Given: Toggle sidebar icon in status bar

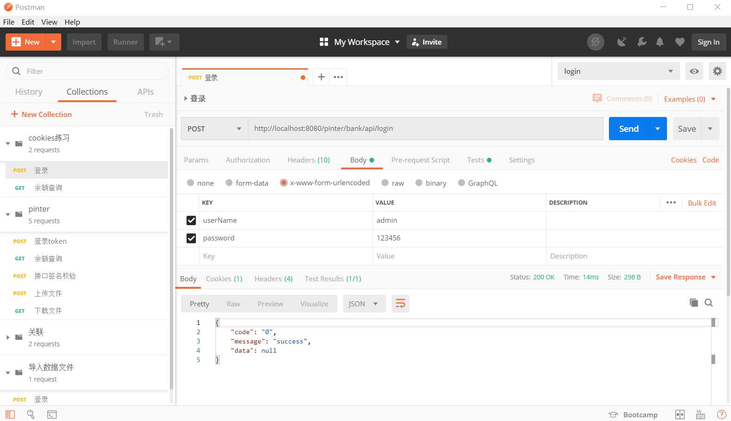Looking at the screenshot, I should 10,415.
